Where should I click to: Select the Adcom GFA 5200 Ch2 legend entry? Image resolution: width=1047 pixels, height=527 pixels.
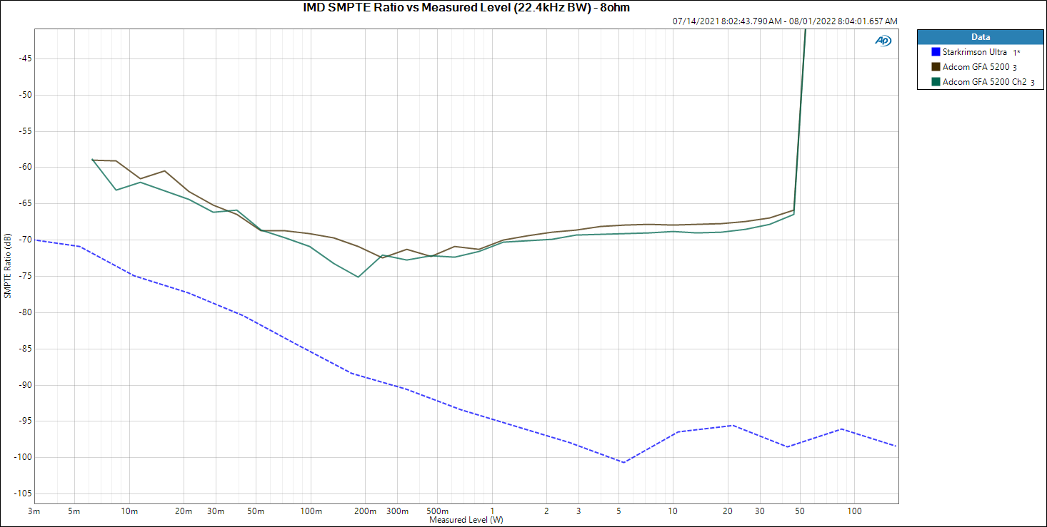(984, 82)
